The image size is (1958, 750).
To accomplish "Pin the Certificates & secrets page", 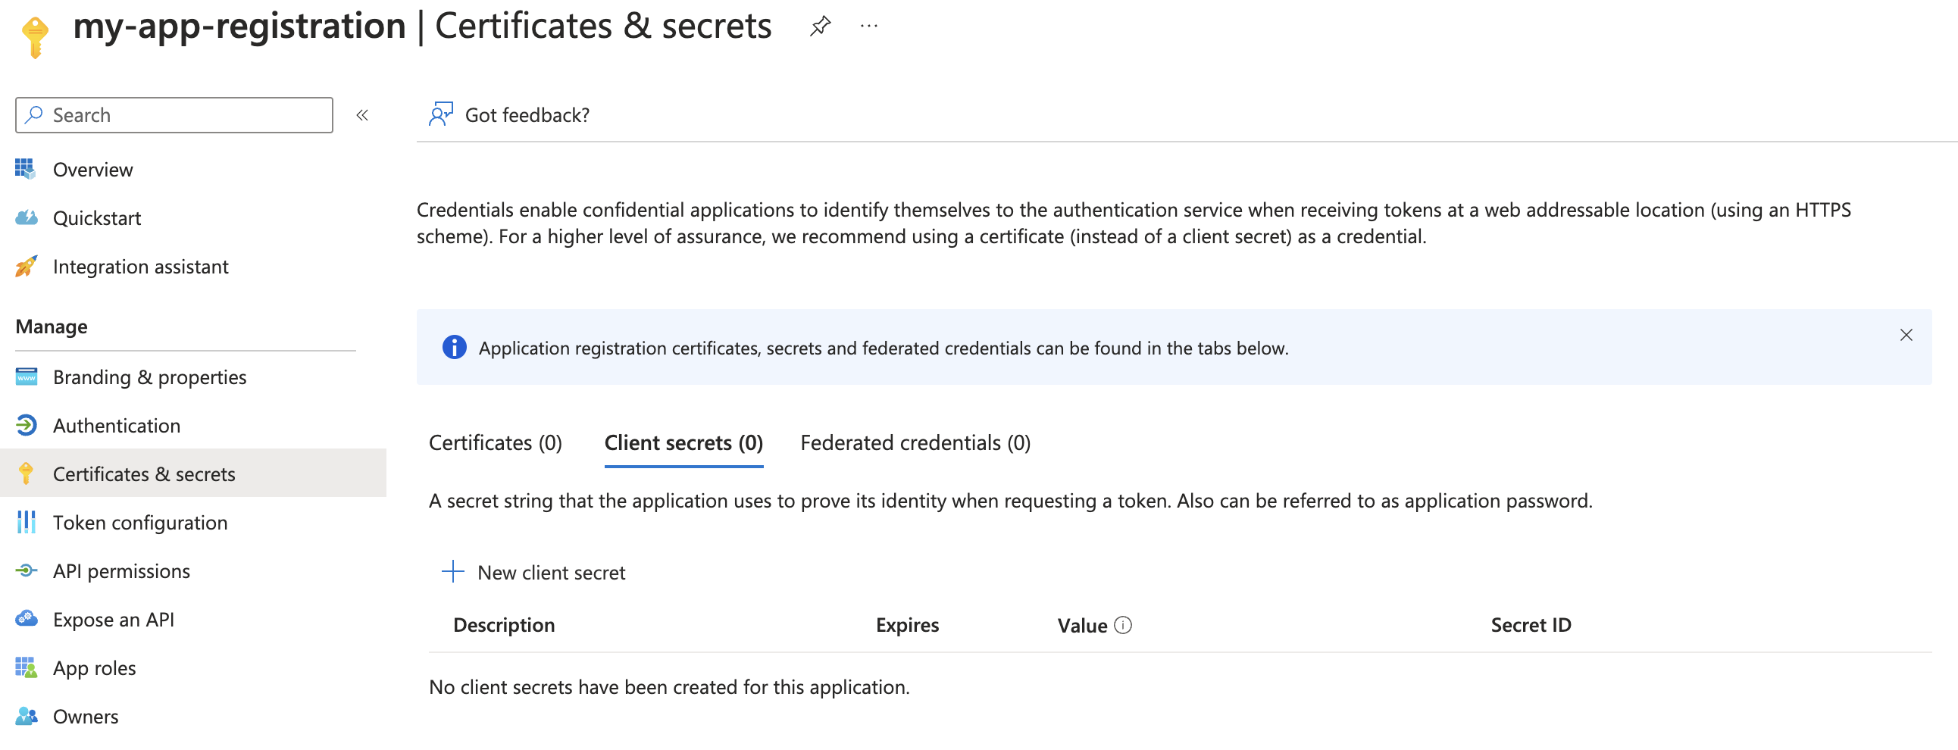I will pyautogui.click(x=819, y=27).
